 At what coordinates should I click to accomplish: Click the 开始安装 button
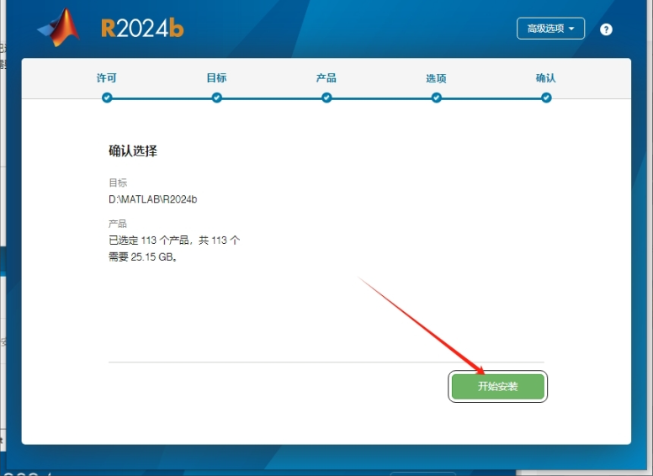click(x=497, y=386)
